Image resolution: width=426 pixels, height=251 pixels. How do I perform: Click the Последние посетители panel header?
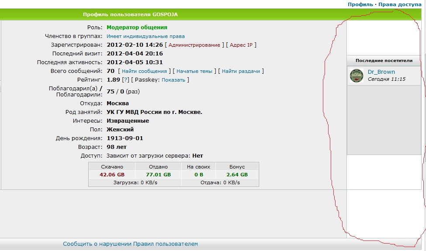384,60
